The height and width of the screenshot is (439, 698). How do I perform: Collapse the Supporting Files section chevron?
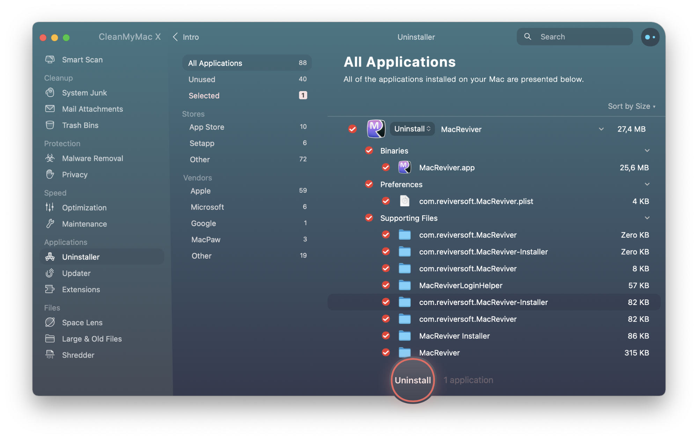647,218
